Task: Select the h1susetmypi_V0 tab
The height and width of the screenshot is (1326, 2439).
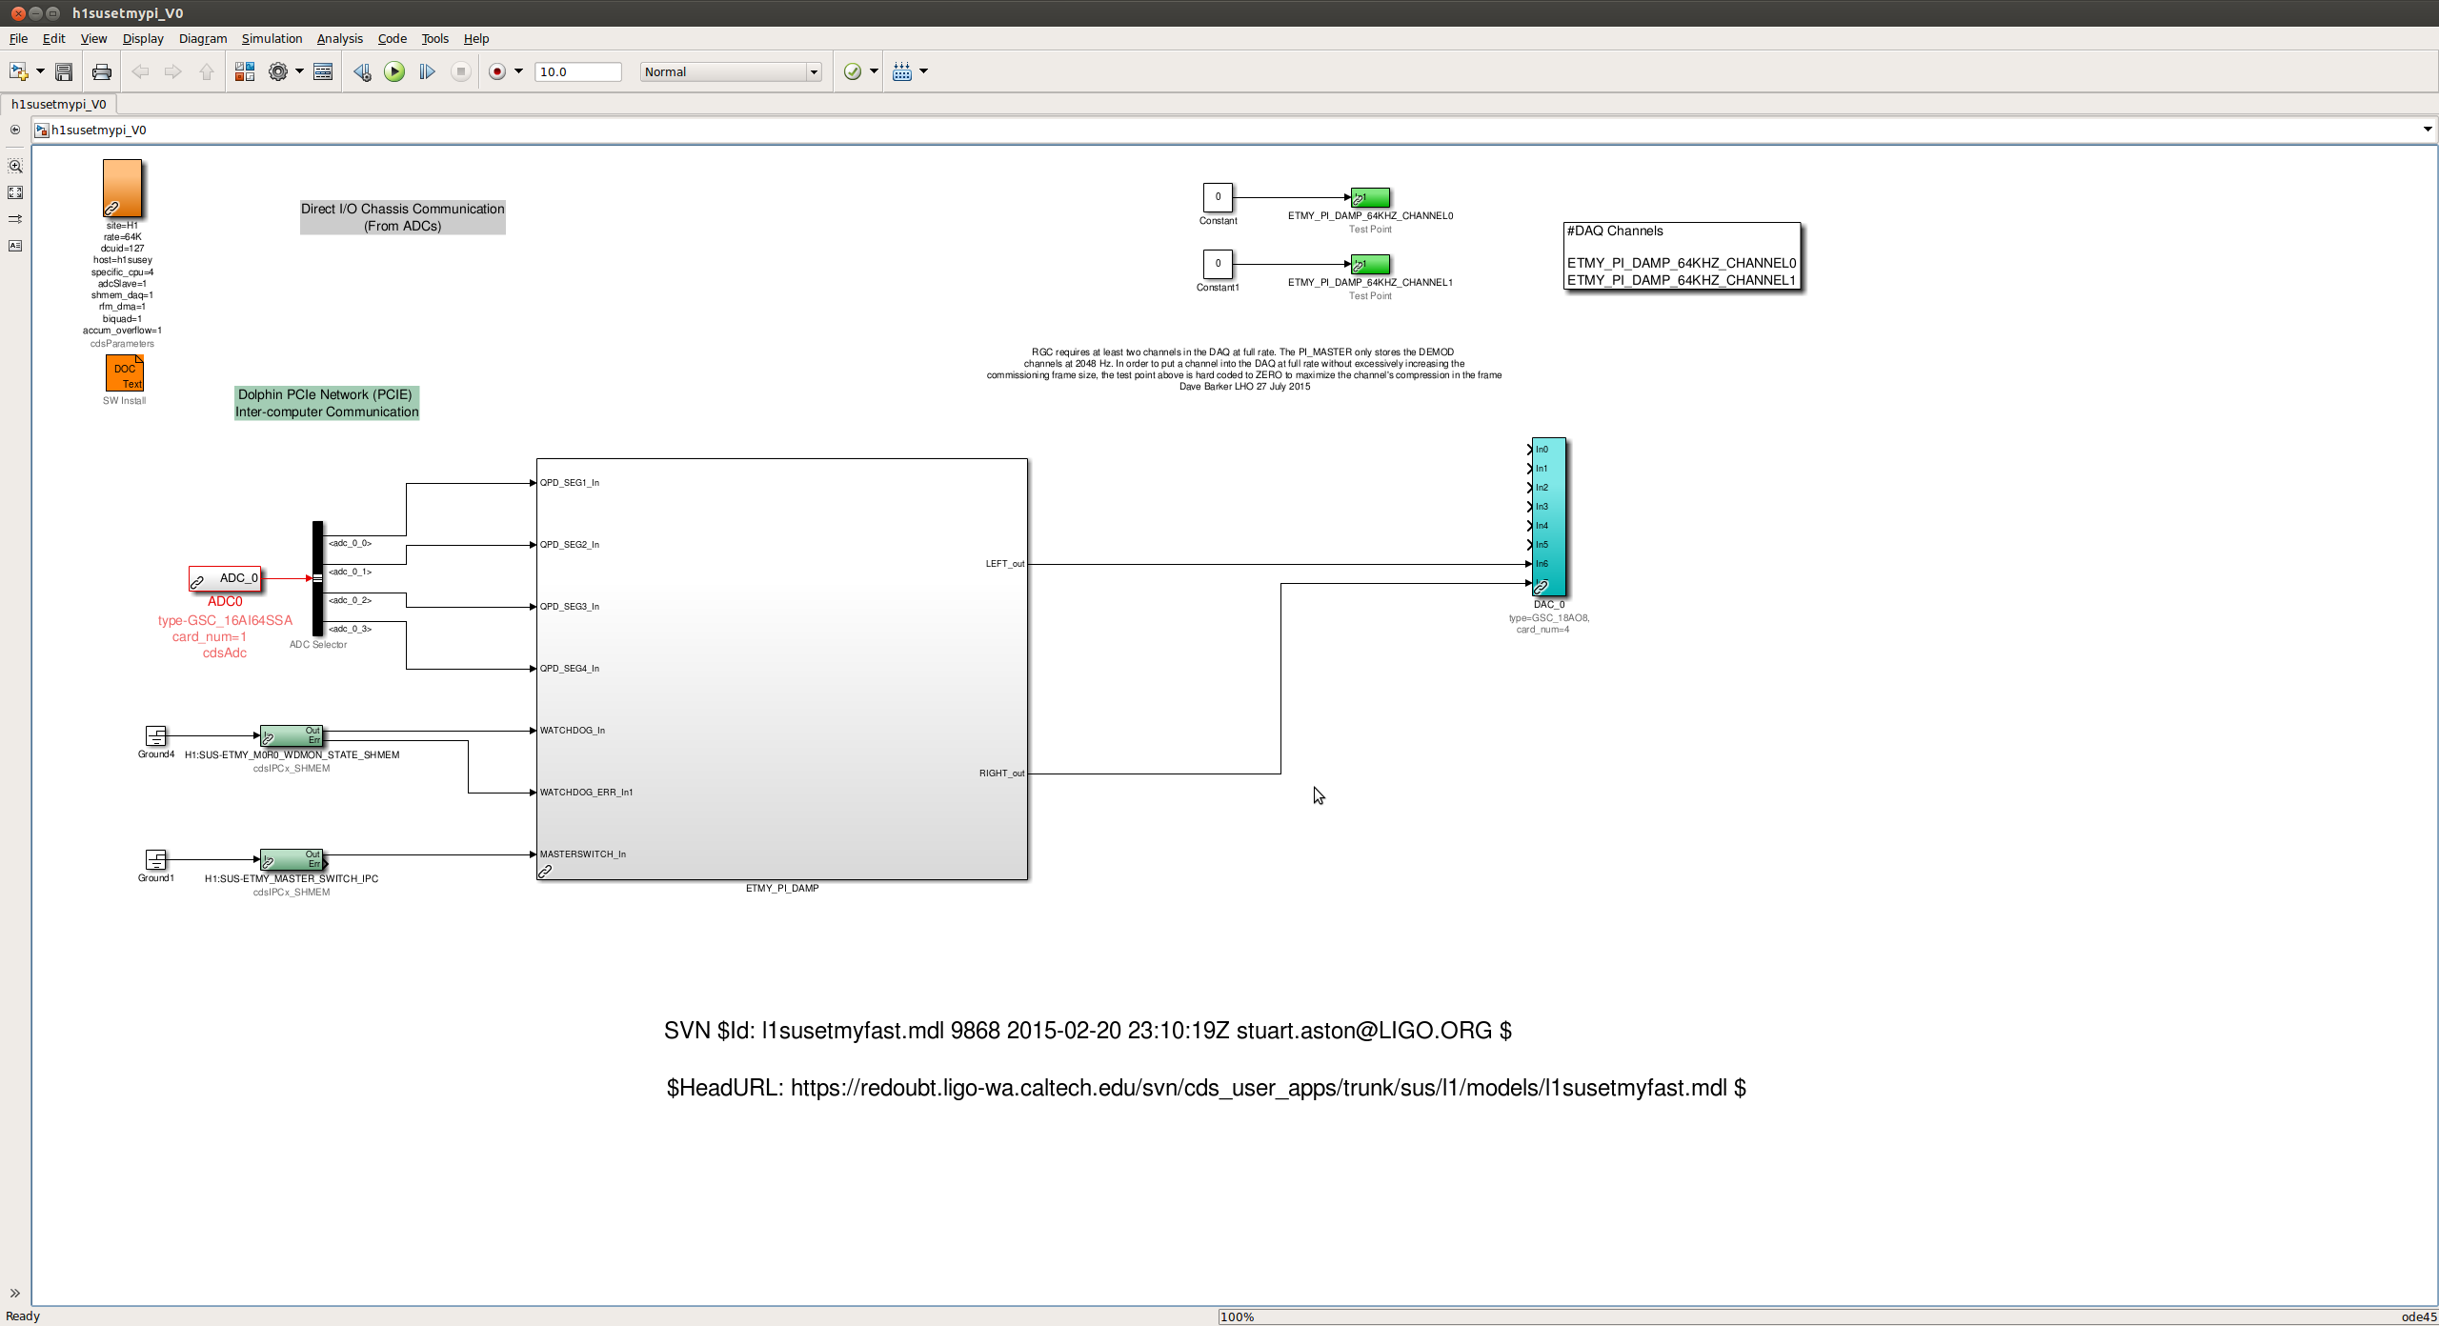Action: point(59,104)
